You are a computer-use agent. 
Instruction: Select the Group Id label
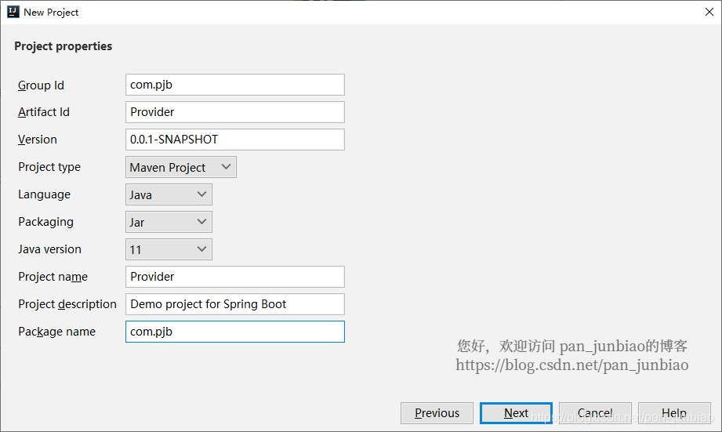(x=41, y=85)
